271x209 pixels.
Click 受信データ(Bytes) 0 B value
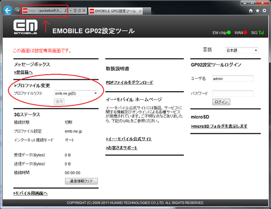(x=68, y=155)
